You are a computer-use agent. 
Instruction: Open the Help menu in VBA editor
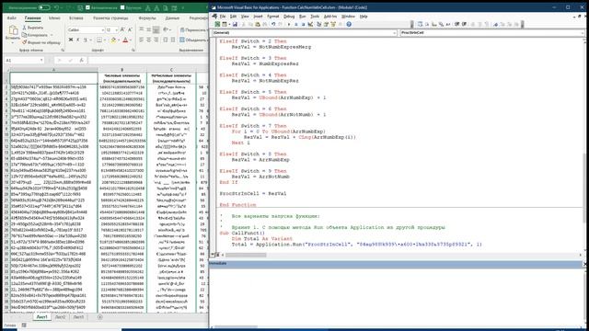pyautogui.click(x=364, y=17)
